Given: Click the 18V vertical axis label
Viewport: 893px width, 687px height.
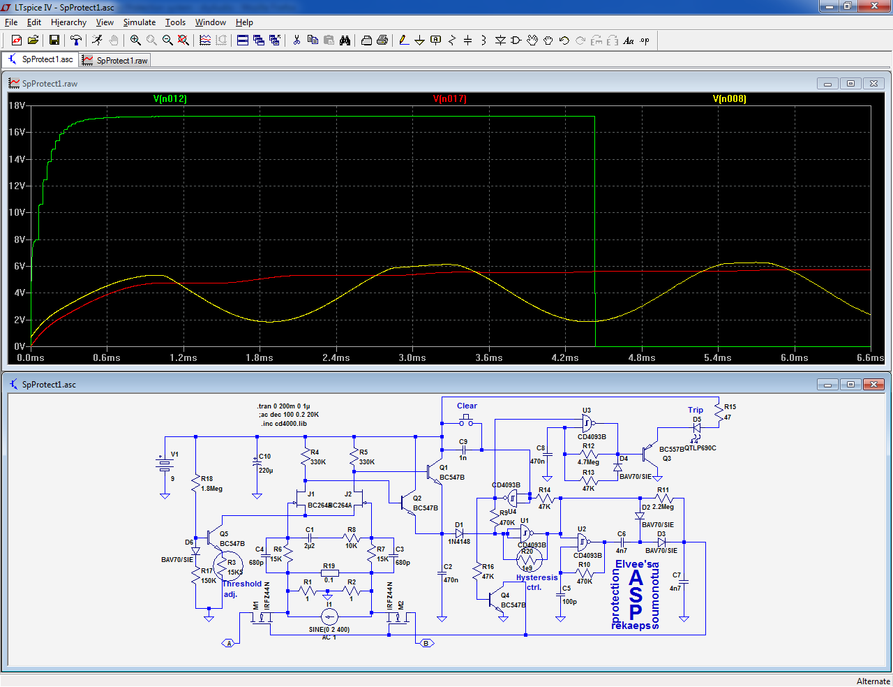Looking at the screenshot, I should point(17,105).
